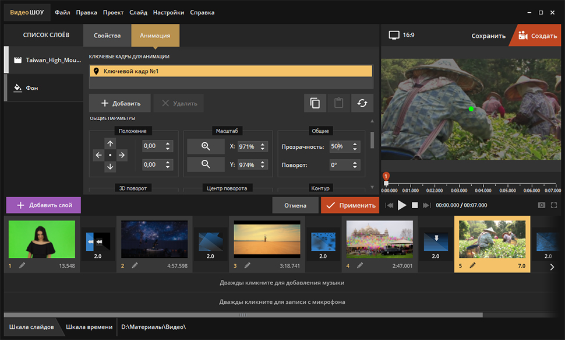Click the Добавить слой button
This screenshot has height=340, width=565.
(44, 205)
